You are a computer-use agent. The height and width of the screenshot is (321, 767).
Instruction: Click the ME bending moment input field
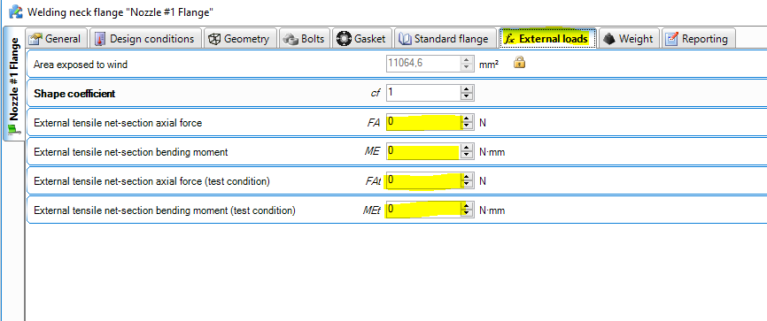coord(424,151)
